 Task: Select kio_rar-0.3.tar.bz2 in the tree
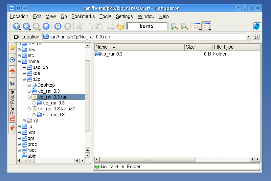[x=56, y=109]
